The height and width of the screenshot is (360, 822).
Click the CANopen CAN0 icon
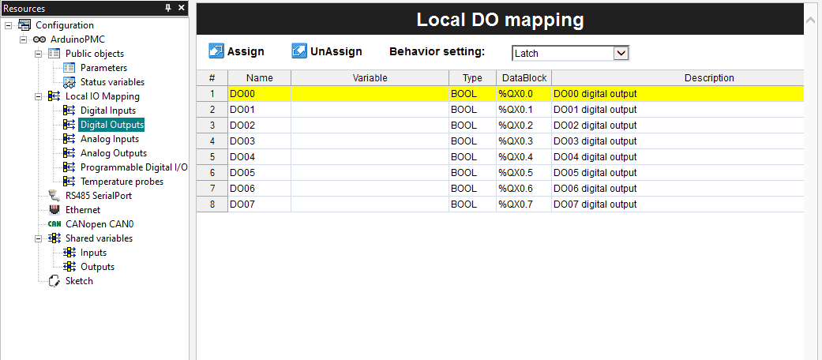pyautogui.click(x=54, y=224)
